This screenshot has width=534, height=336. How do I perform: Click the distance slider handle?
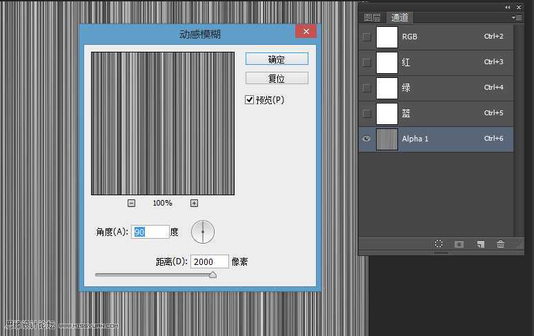pos(212,275)
